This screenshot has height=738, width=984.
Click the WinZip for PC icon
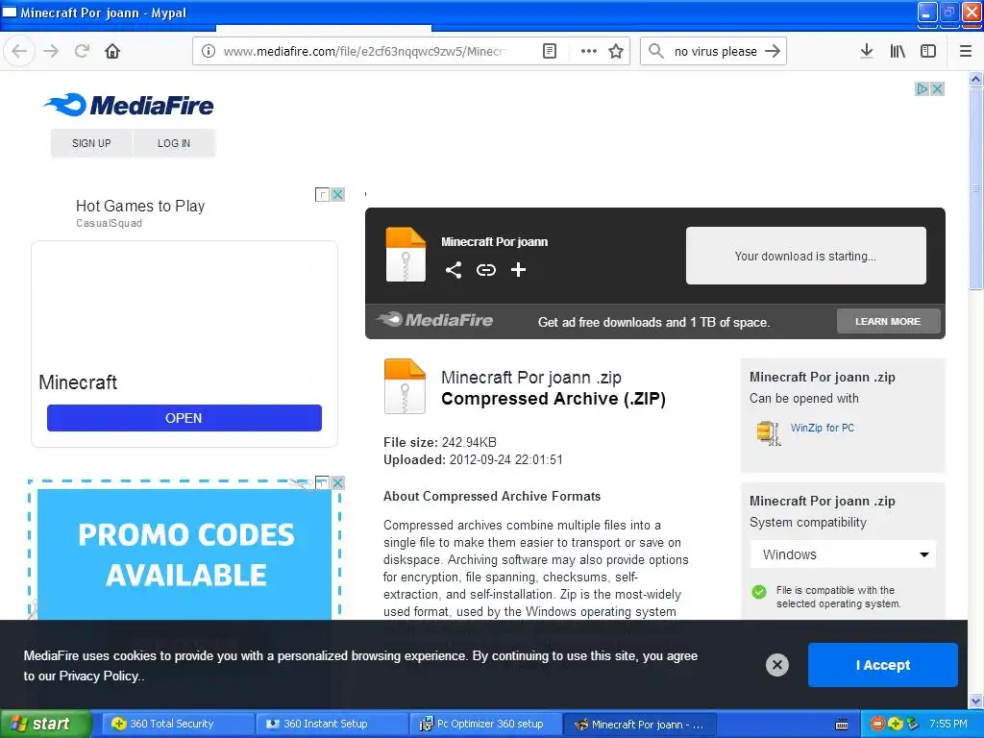tap(768, 433)
